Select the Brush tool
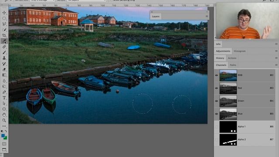This screenshot has height=157, width=279. 4,52
